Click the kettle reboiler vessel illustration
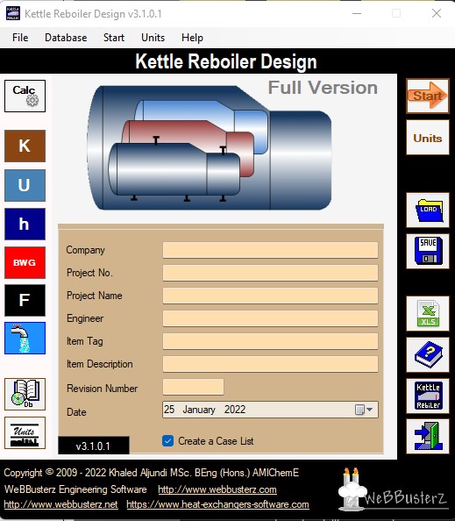This screenshot has width=455, height=521. 210,148
